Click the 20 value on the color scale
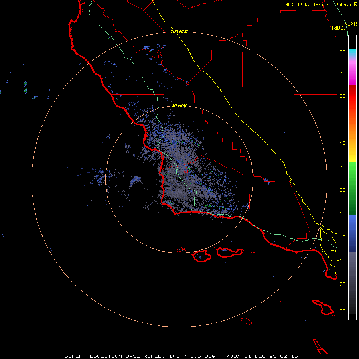359x359 pixels. [343, 190]
